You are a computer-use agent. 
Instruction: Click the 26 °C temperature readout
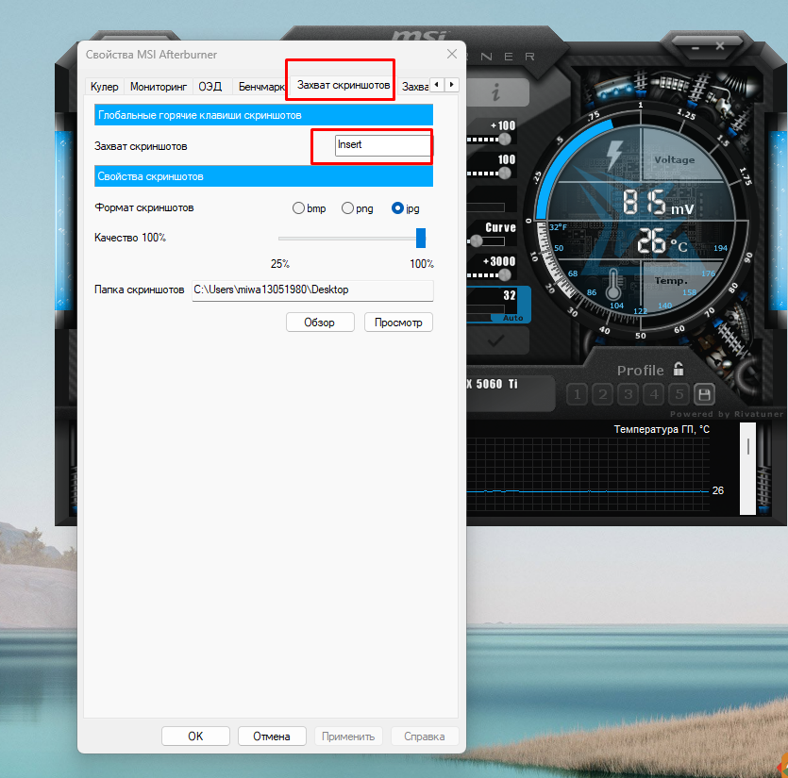click(662, 241)
